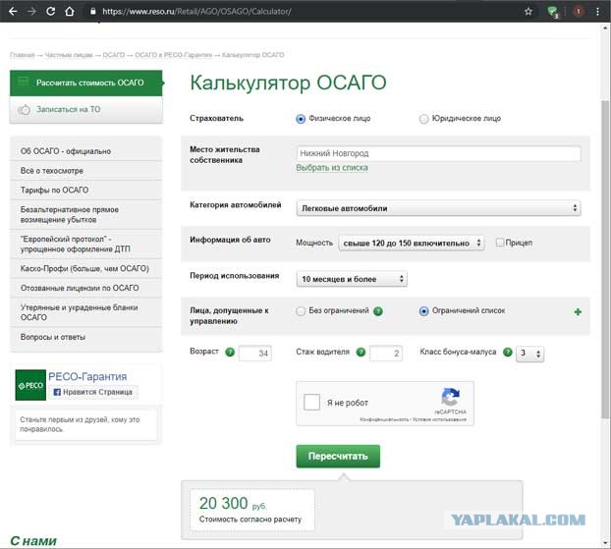Click the ОСАГО в РЕСО-Гарантия breadcrumb link
This screenshot has height=549, width=611.
pos(174,55)
